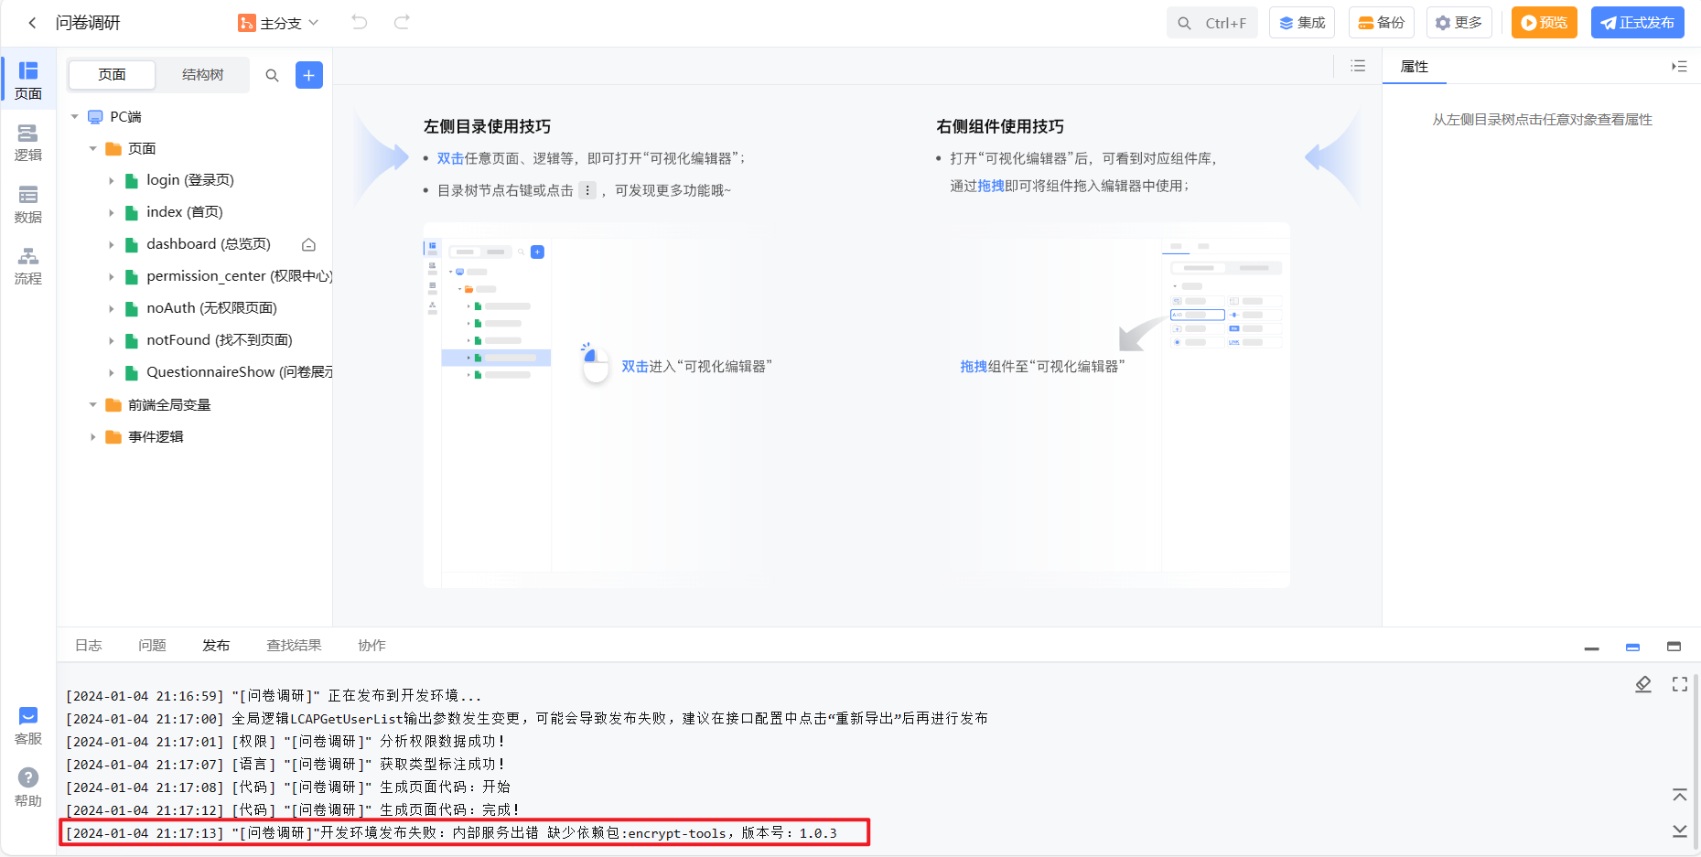Clear the log with eraser icon

click(1643, 684)
